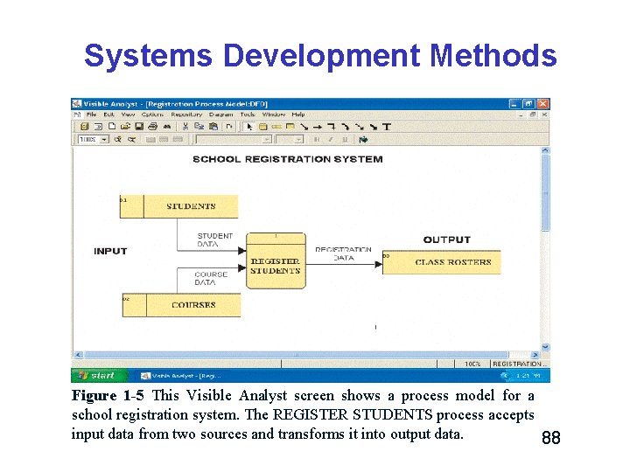This screenshot has height=472, width=630.
Task: Select the STUDENTS data store box
Action: [178, 206]
